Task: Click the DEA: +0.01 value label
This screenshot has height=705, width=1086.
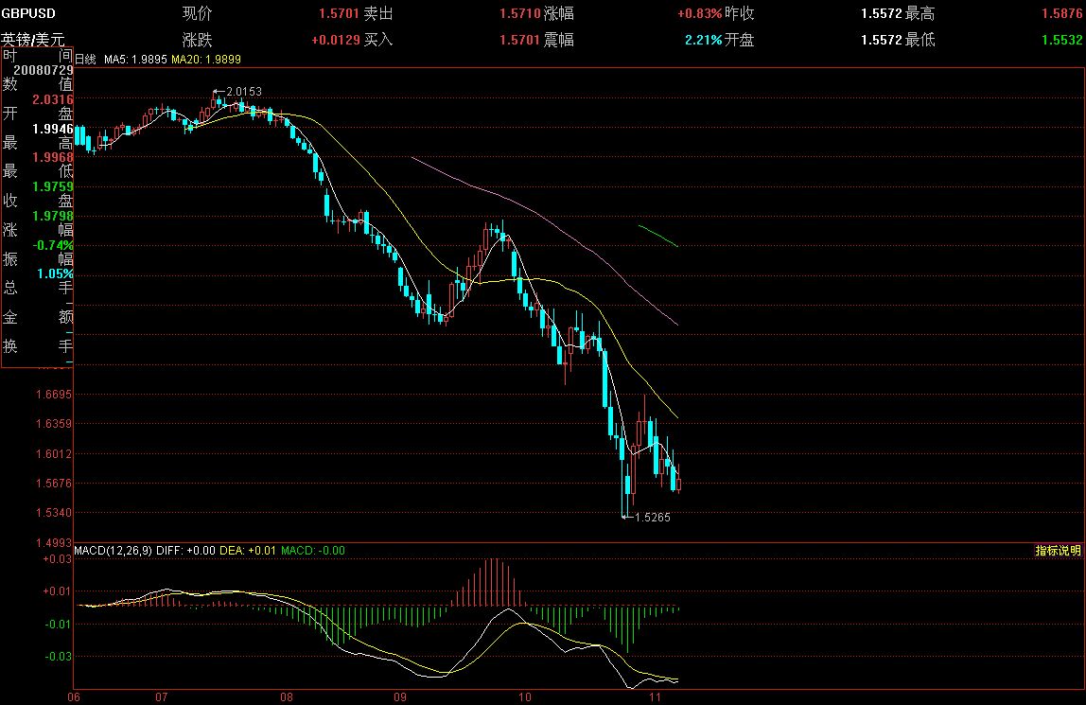Action: coord(247,551)
